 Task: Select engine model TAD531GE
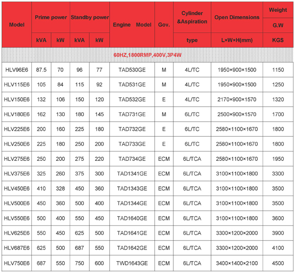click(x=132, y=85)
